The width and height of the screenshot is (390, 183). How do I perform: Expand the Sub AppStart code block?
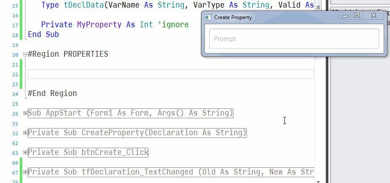point(25,113)
